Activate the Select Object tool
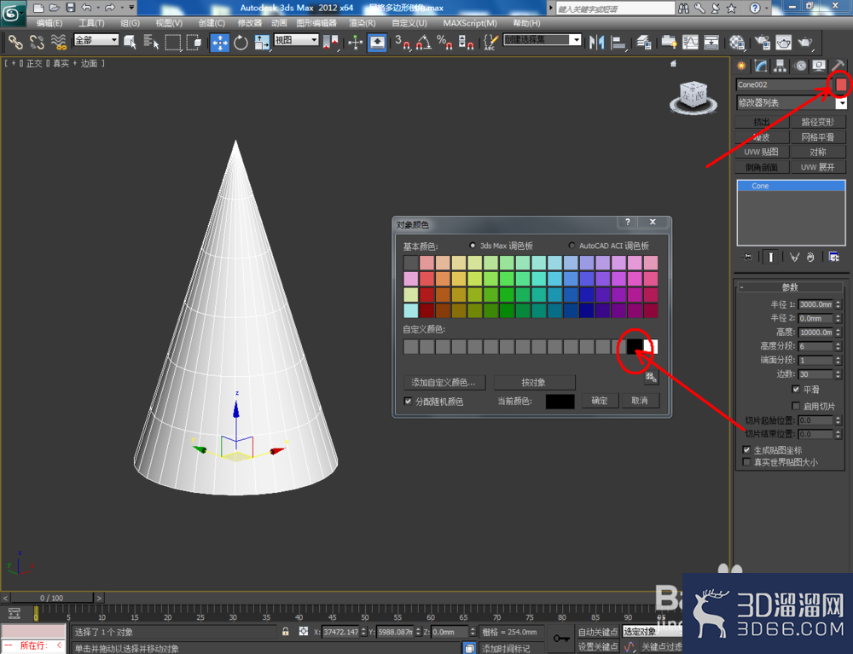The image size is (853, 654). [x=130, y=42]
